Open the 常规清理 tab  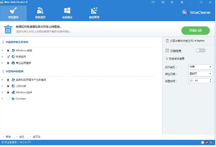coord(13,13)
